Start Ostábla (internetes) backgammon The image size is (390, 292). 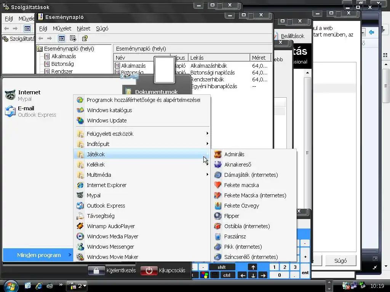point(254,226)
